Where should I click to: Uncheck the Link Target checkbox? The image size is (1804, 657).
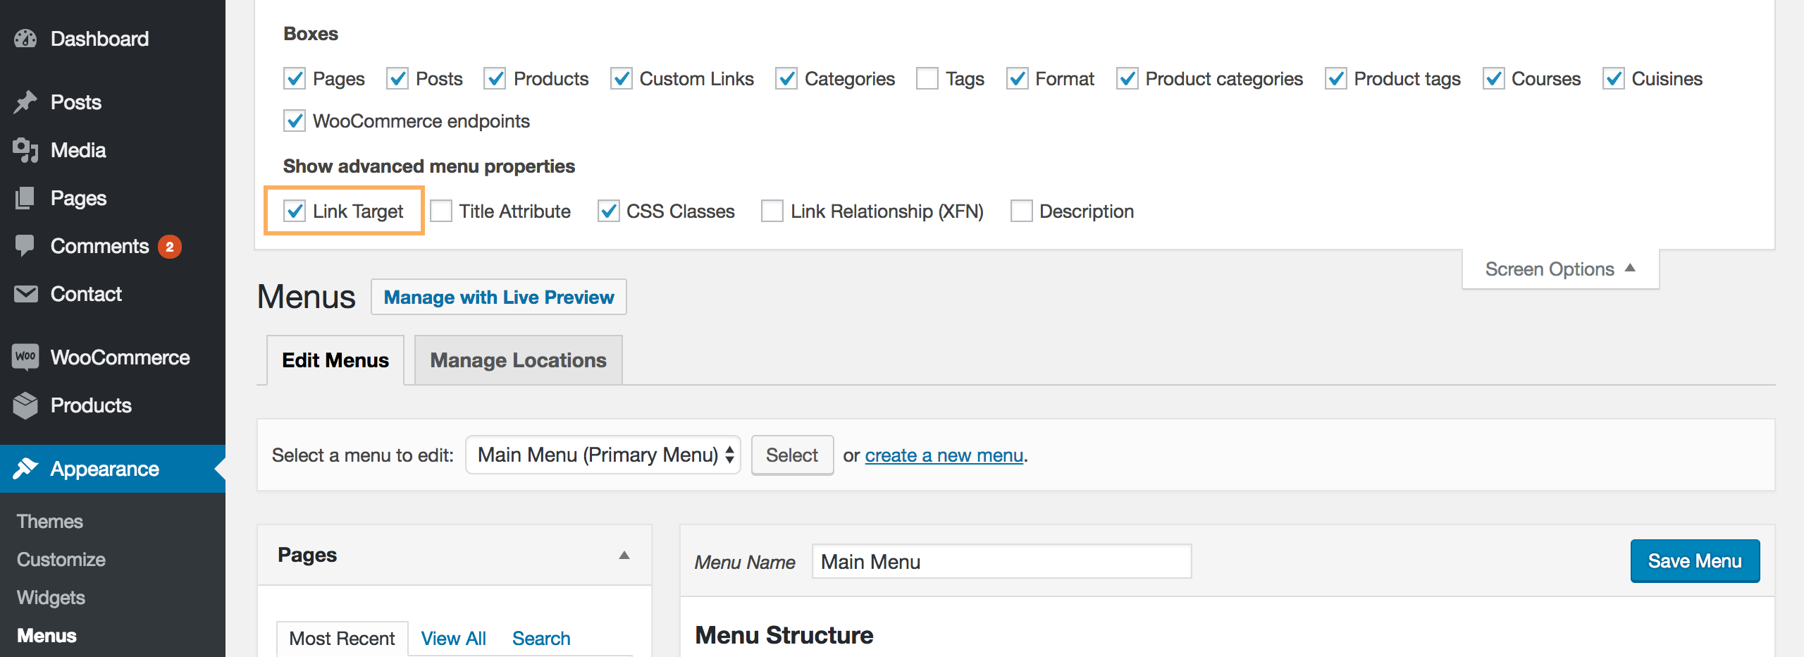(x=295, y=211)
